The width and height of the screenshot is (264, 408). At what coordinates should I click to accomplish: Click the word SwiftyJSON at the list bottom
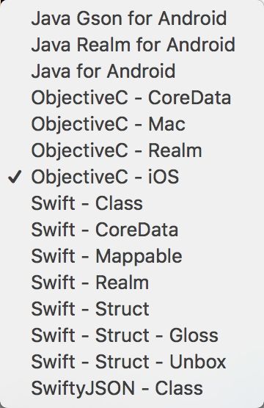click(83, 389)
